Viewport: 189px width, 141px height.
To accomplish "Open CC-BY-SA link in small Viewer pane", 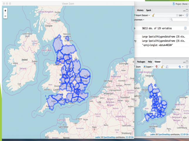I will pyautogui.click(x=184, y=134).
